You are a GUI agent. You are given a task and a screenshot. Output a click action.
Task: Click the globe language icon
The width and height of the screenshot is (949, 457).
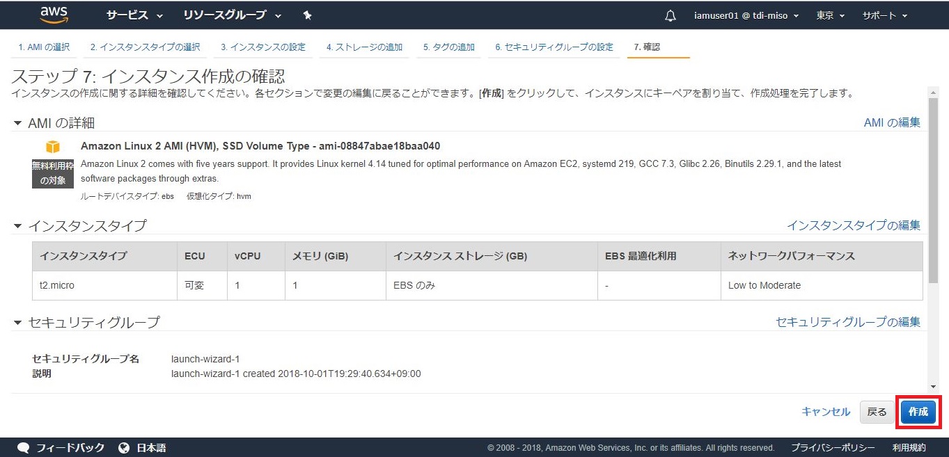pos(124,448)
